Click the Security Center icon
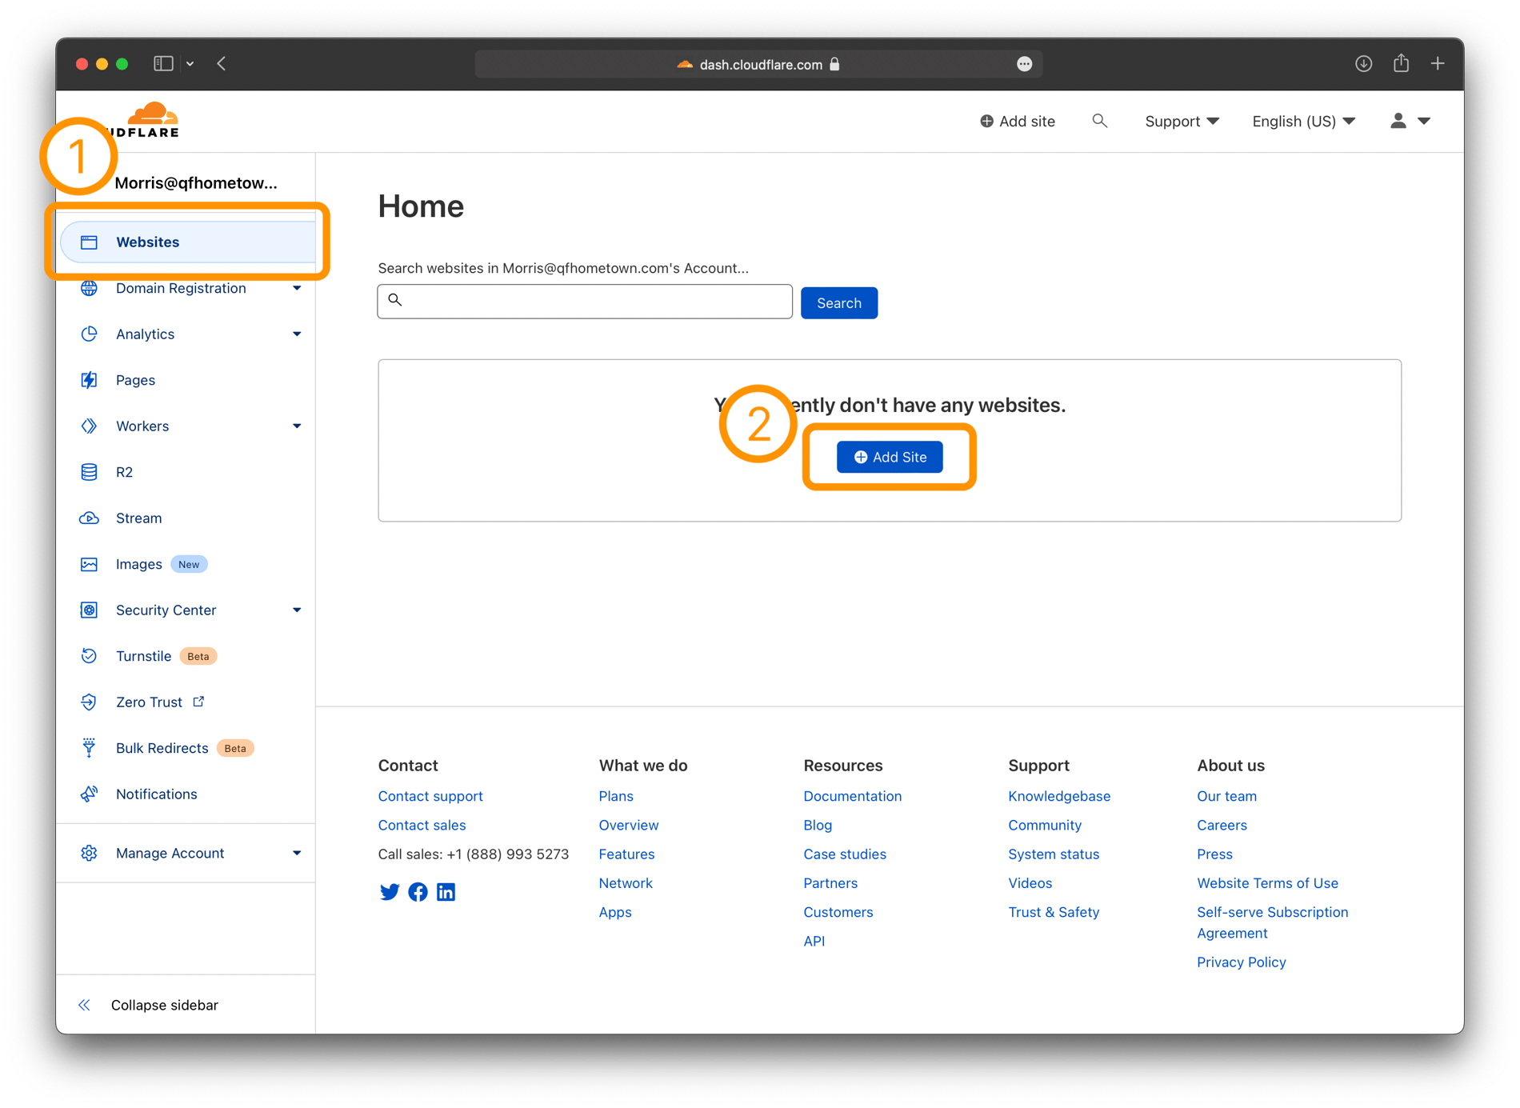Screen dimensions: 1520x1108 pos(89,610)
